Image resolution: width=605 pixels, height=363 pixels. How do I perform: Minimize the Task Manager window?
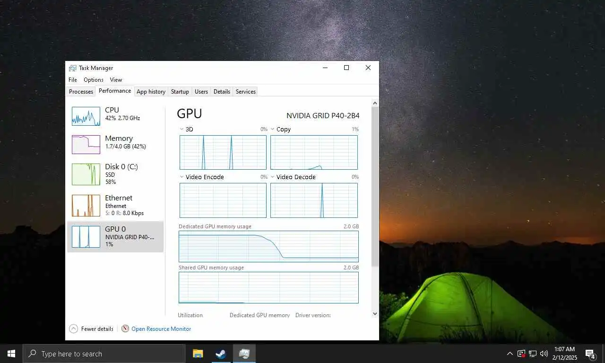click(x=325, y=68)
